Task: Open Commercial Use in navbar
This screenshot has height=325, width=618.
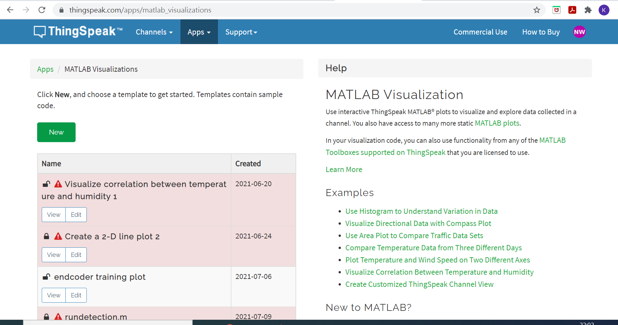Action: coord(480,32)
